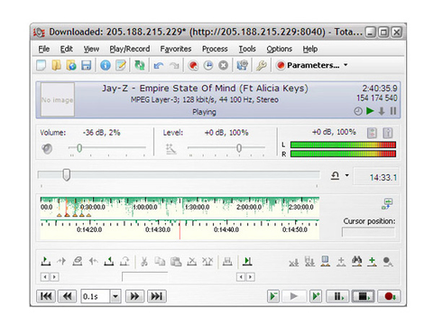The image size is (433, 326).
Task: Expand loop mode arrow beside position slider
Action: click(347, 175)
